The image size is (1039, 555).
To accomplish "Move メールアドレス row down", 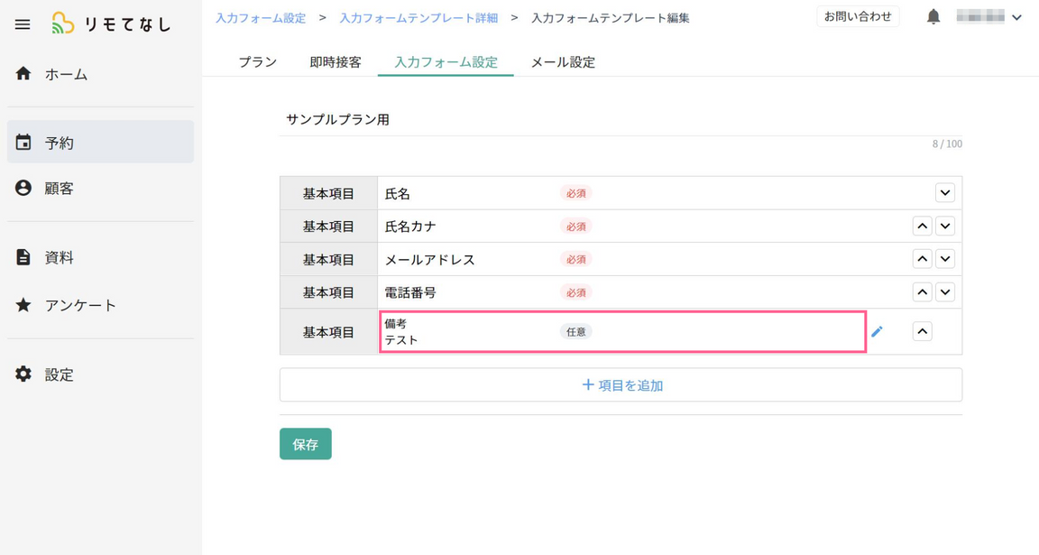I will click(x=944, y=260).
